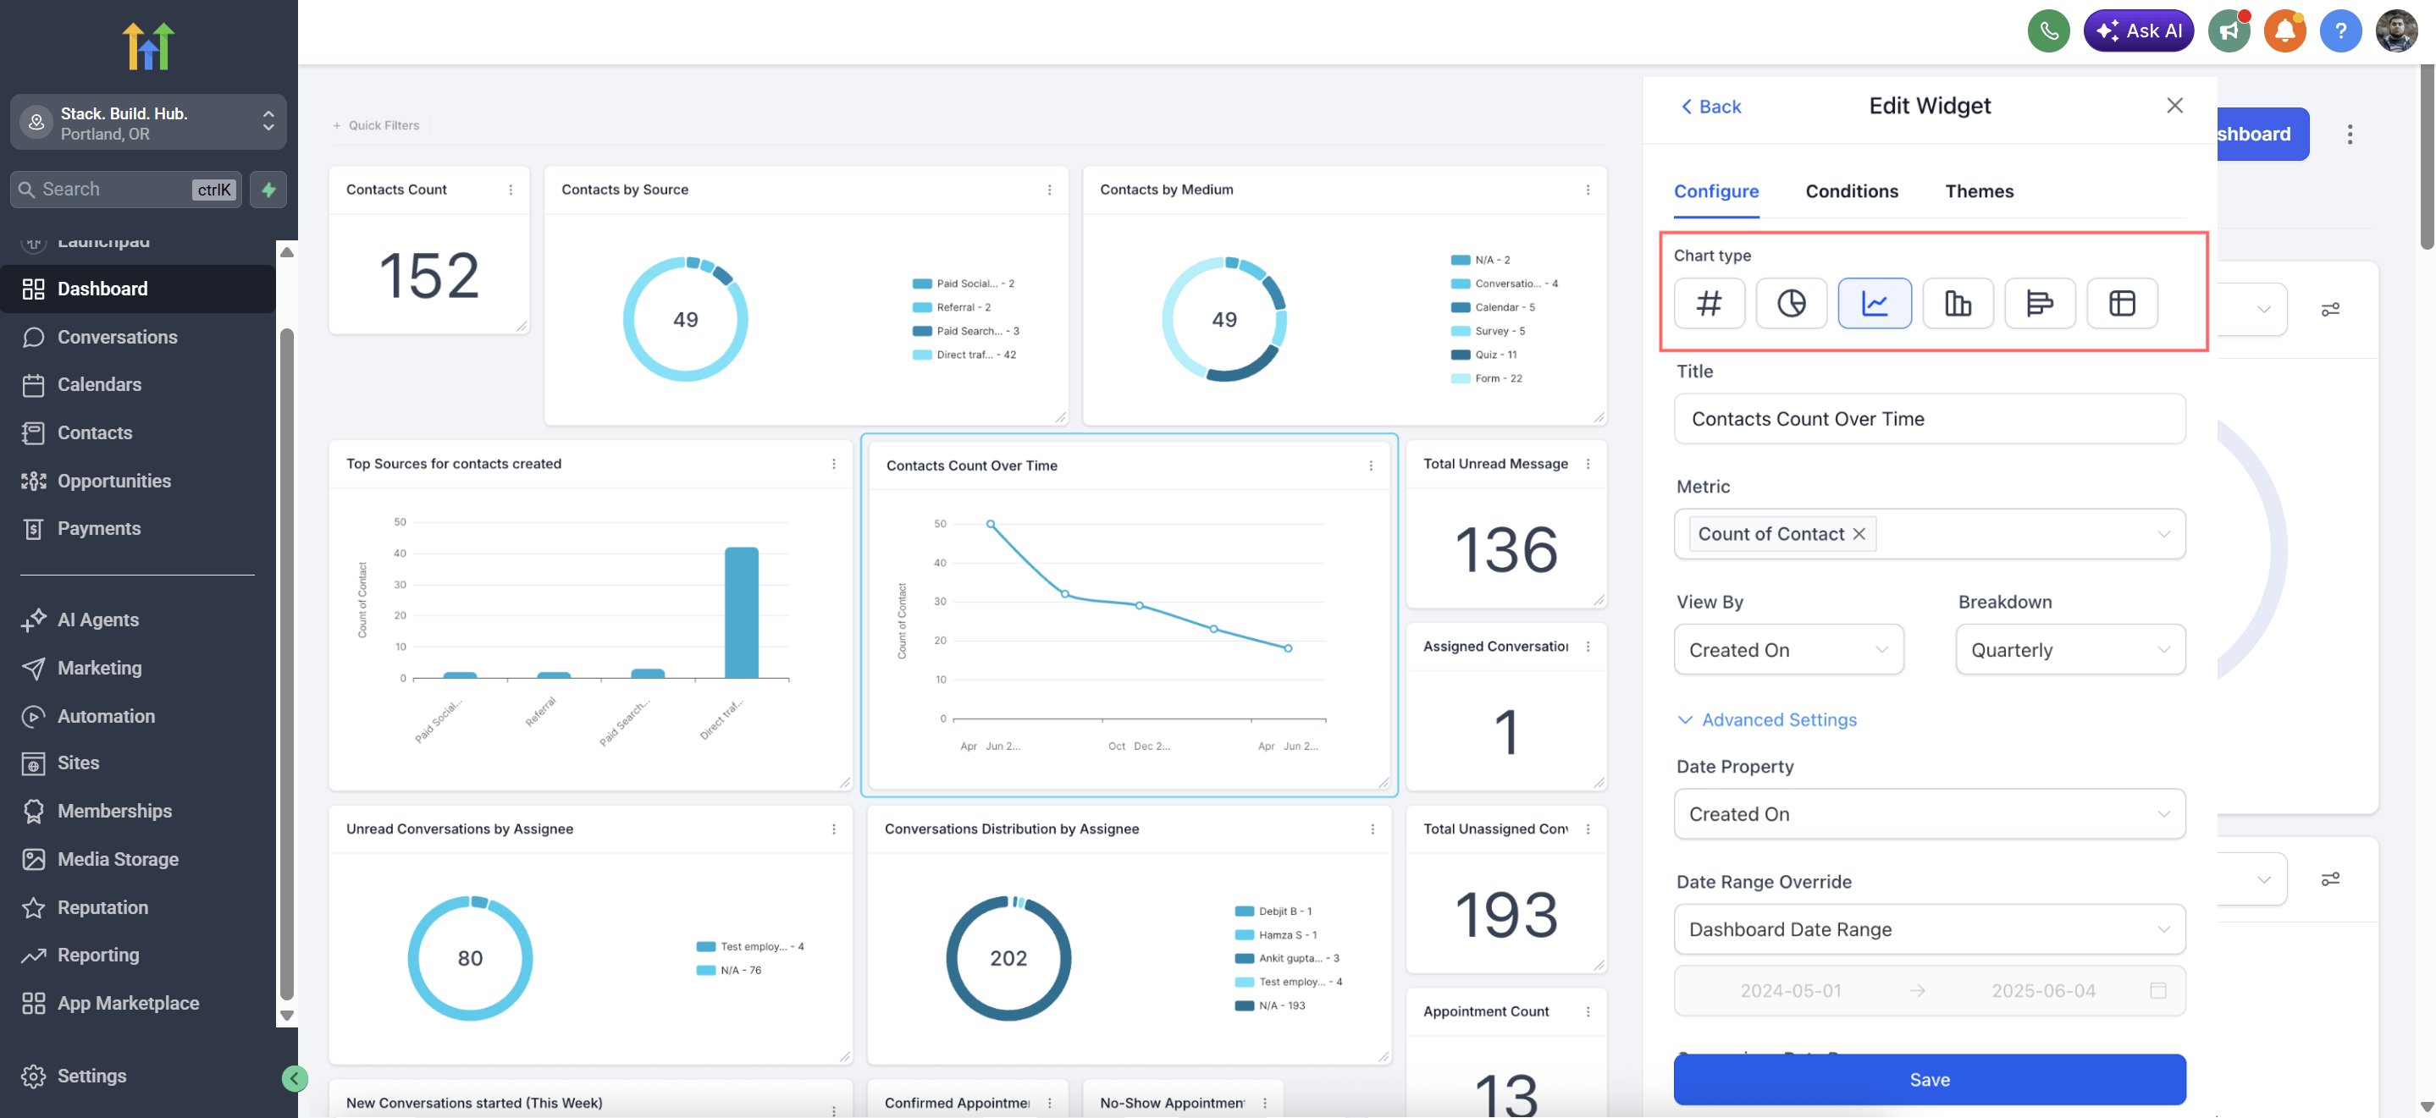This screenshot has width=2436, height=1118.
Task: Open Media Storage in the sidebar
Action: [x=138, y=859]
